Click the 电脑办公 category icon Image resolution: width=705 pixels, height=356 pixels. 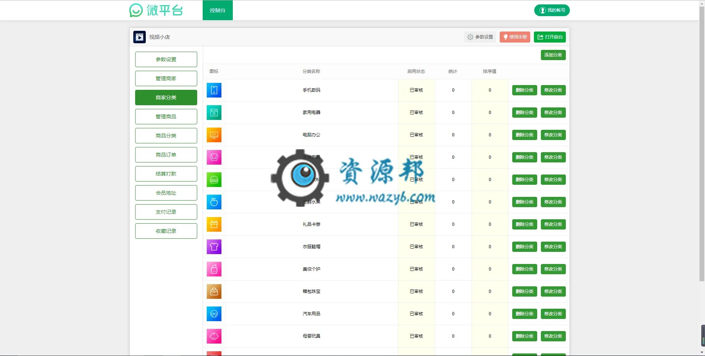tap(214, 135)
